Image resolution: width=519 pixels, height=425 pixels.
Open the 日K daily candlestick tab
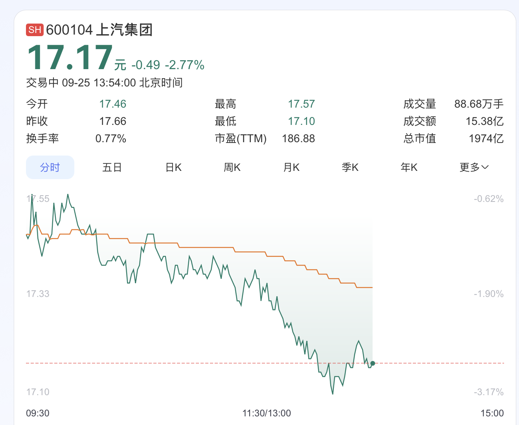(x=173, y=167)
